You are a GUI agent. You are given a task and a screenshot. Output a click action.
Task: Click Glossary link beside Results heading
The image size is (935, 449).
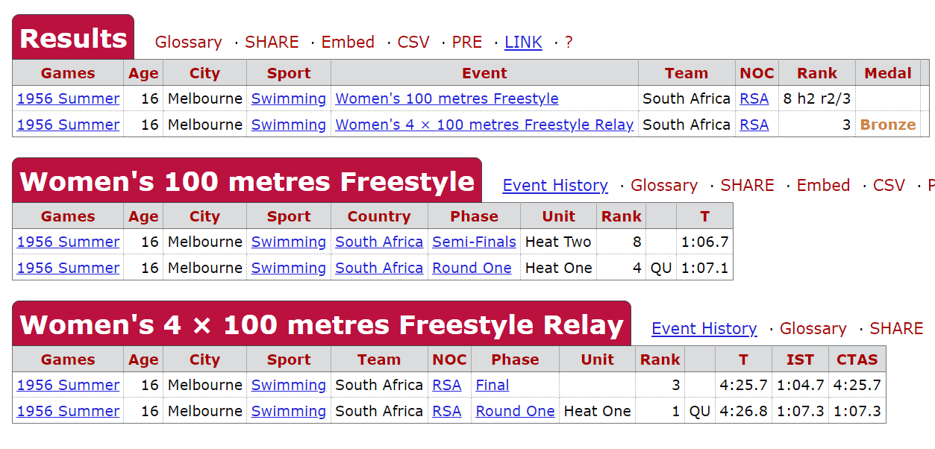tap(188, 43)
